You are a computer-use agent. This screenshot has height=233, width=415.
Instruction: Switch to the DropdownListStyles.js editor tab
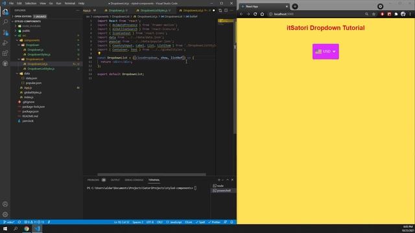point(154,10)
